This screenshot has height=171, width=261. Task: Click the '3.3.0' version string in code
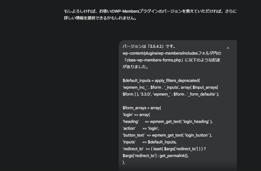(148, 94)
